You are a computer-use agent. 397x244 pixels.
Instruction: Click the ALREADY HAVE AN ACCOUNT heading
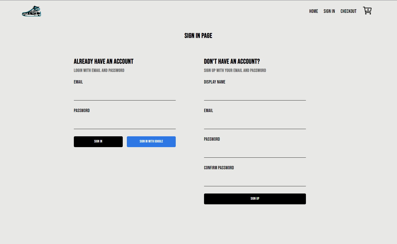tap(104, 61)
